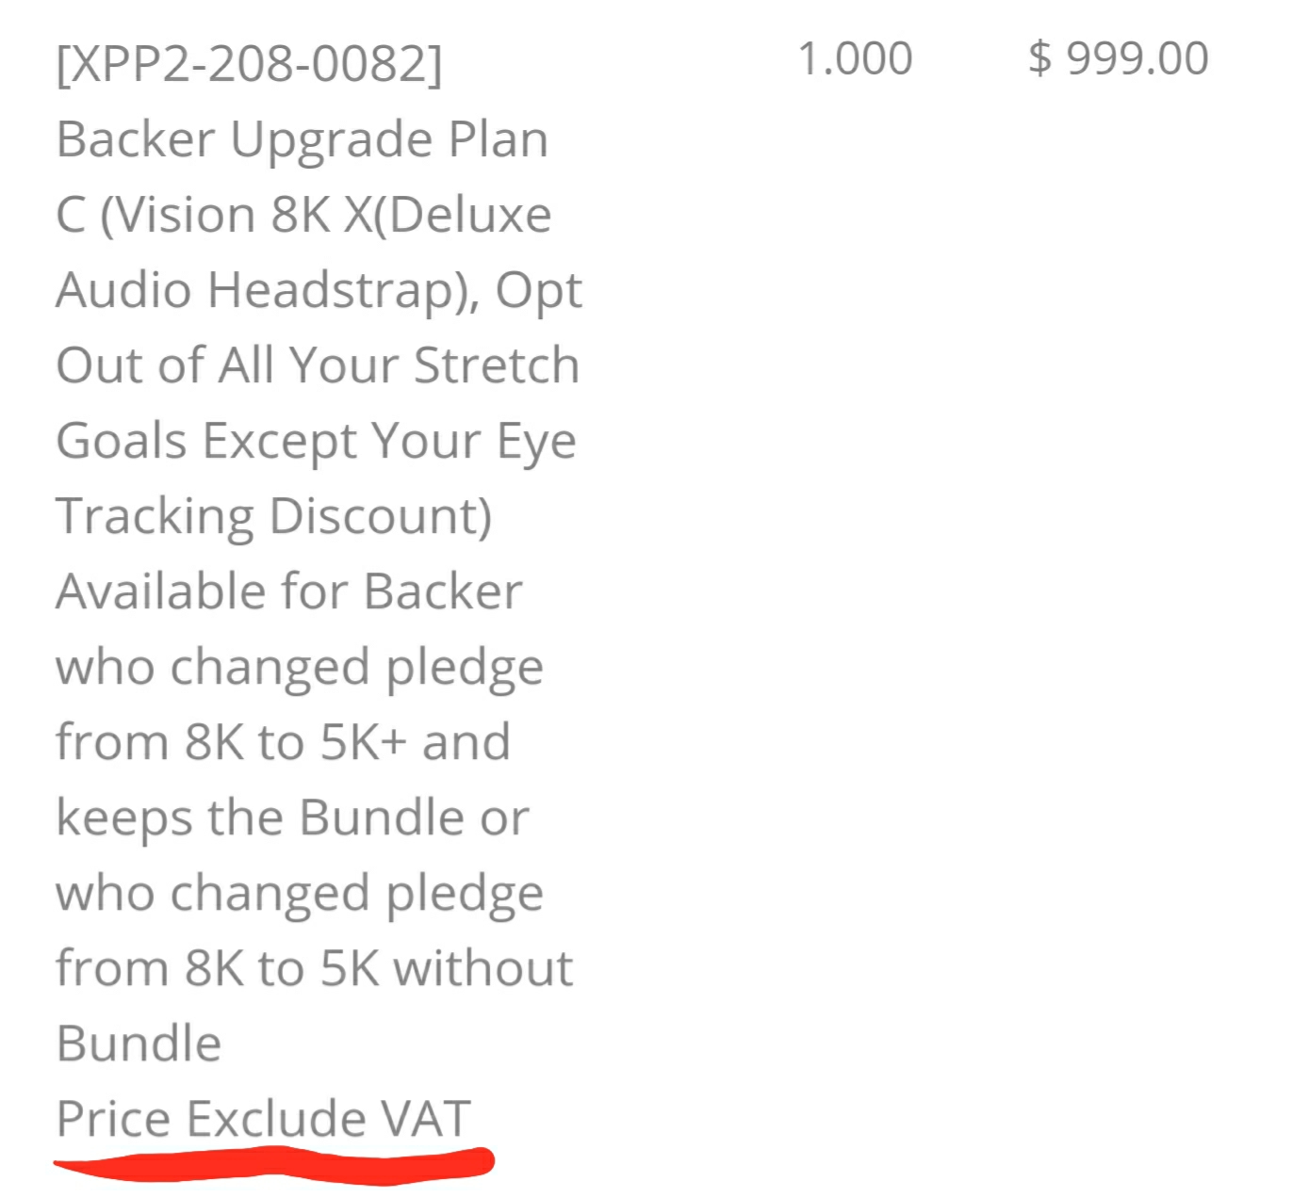Click the Goals Except Your Eye line
Image resolution: width=1308 pixels, height=1197 pixels.
pyautogui.click(x=316, y=442)
